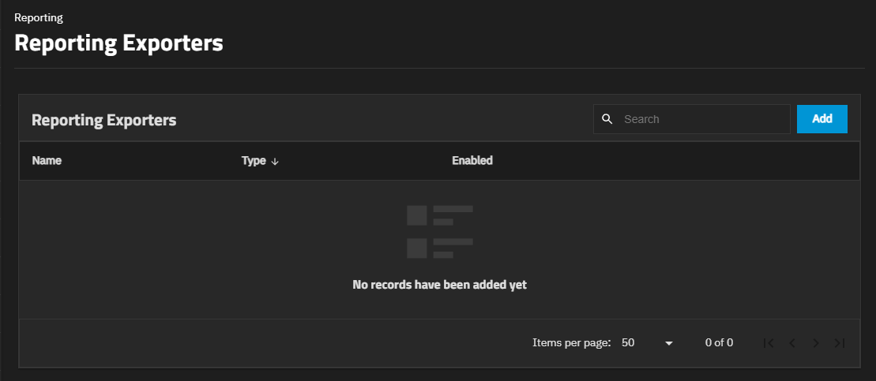Viewport: 876px width, 381px height.
Task: Click the "Items per page:" label
Action: pyautogui.click(x=571, y=343)
